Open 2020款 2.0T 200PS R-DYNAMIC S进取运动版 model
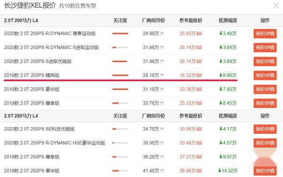283x177 pixels. (51, 47)
